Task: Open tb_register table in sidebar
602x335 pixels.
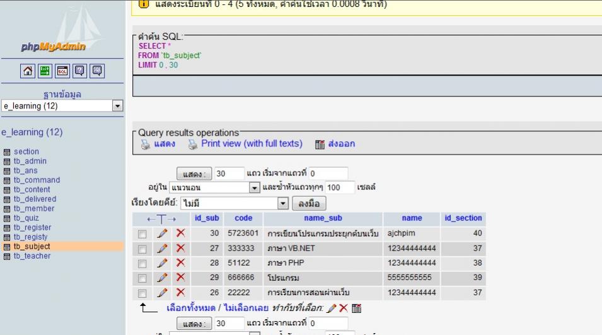Action: [x=33, y=227]
